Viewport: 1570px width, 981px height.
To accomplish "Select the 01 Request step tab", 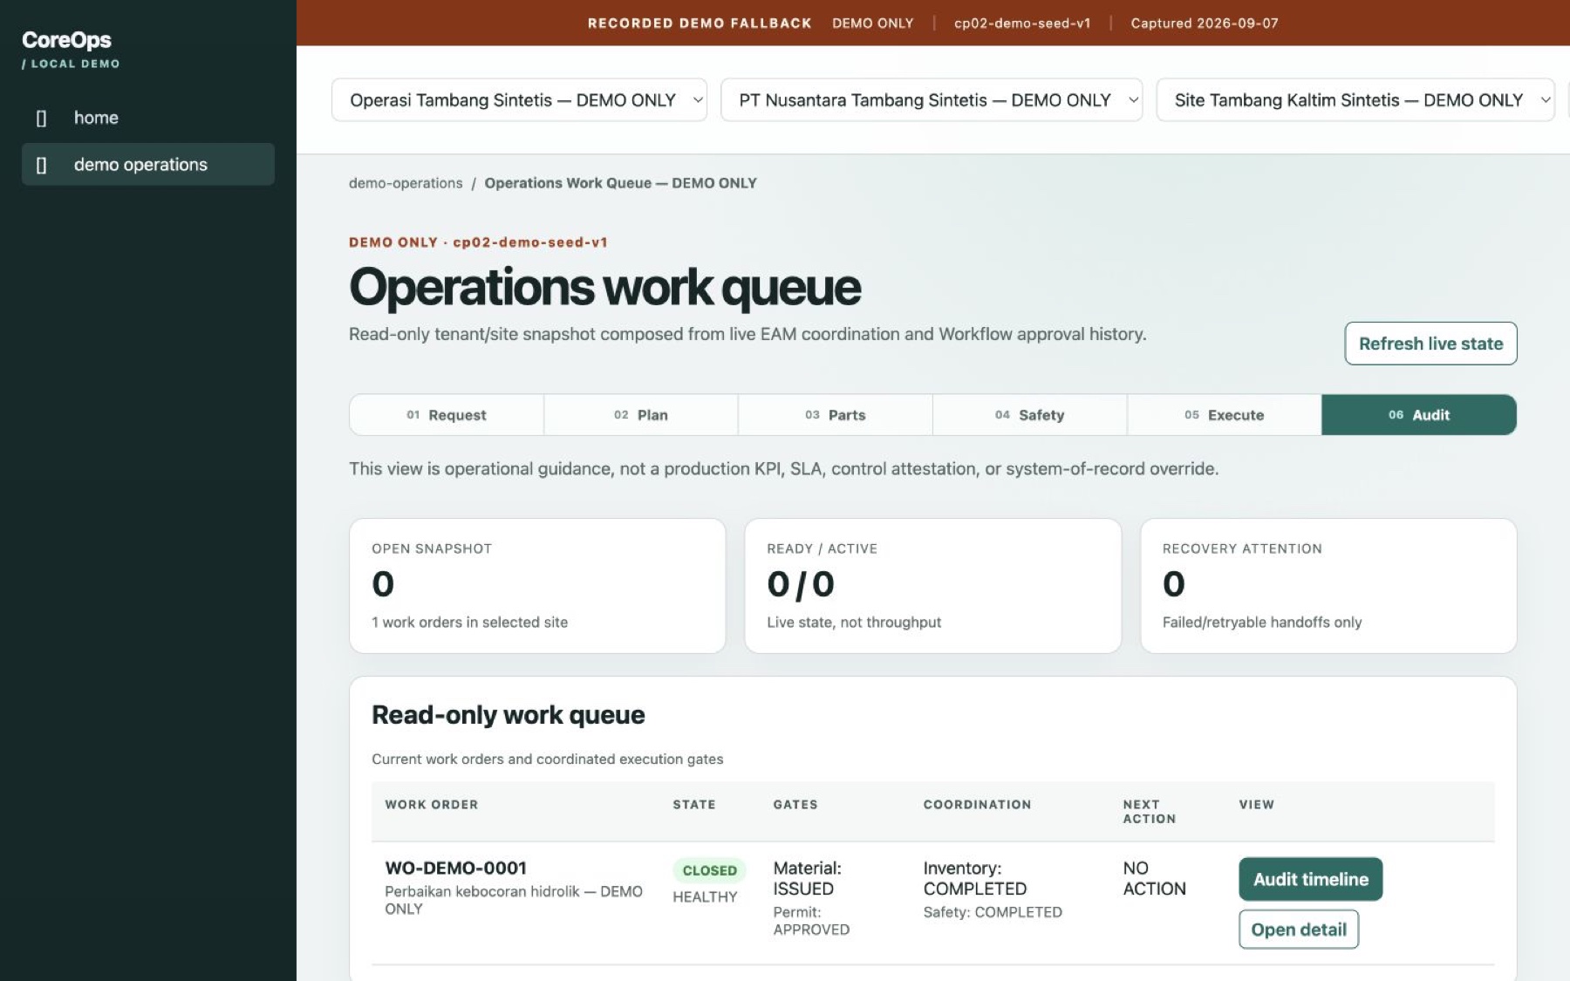I will click(447, 415).
